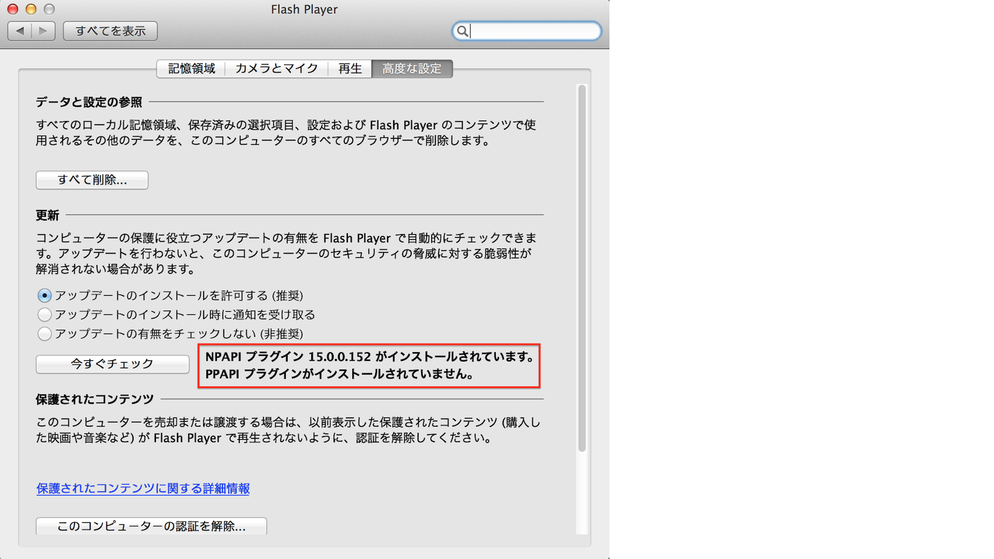Zoom the Flash Player window
Screen dimensions: 994x559
(x=49, y=9)
